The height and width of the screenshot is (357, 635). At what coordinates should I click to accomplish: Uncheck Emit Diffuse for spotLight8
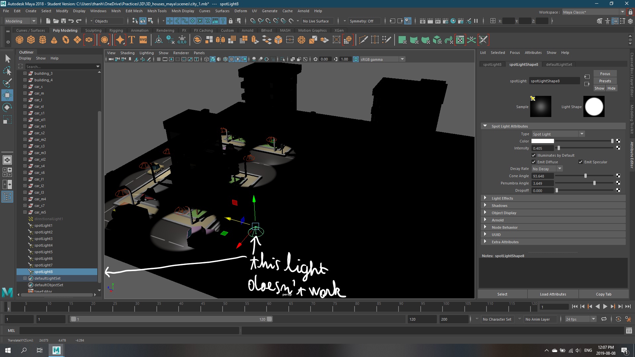534,162
